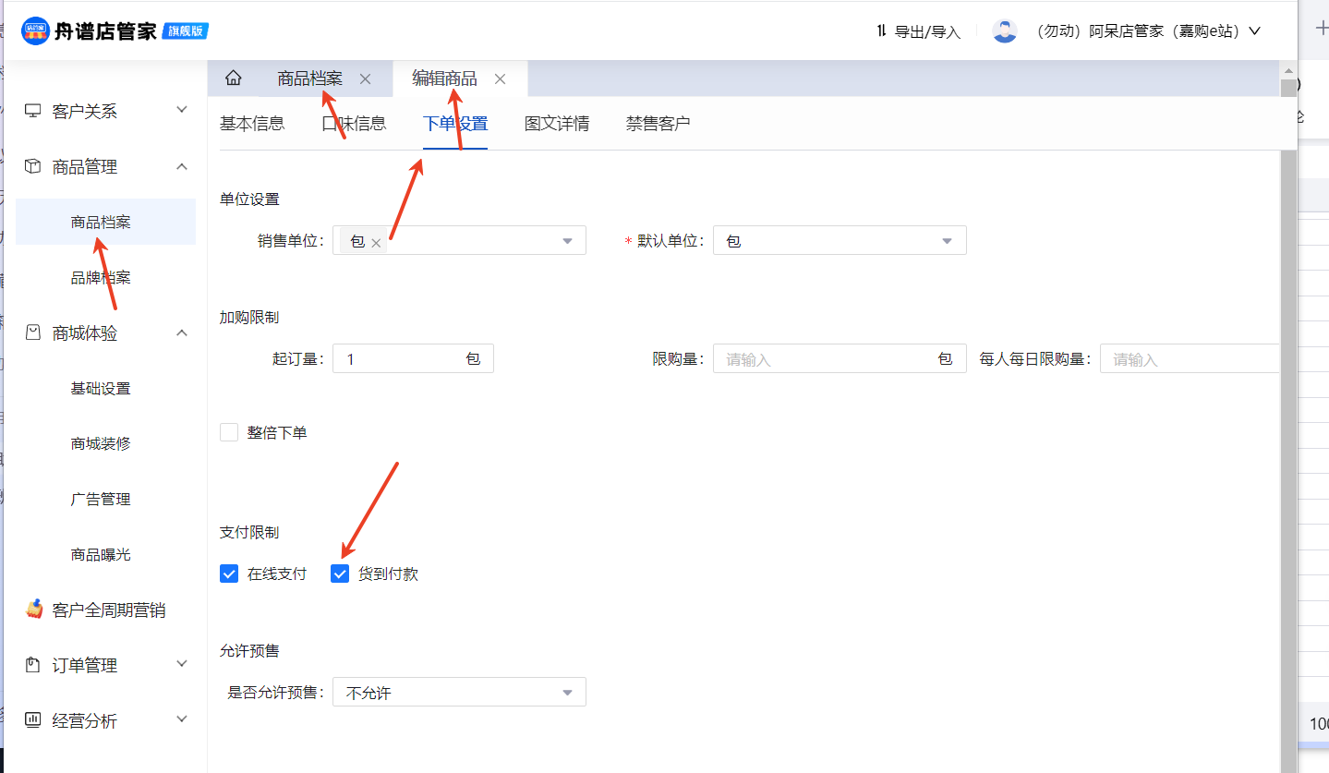The image size is (1329, 773).
Task: Remove the 包 tag from 销售单位
Action: [376, 243]
